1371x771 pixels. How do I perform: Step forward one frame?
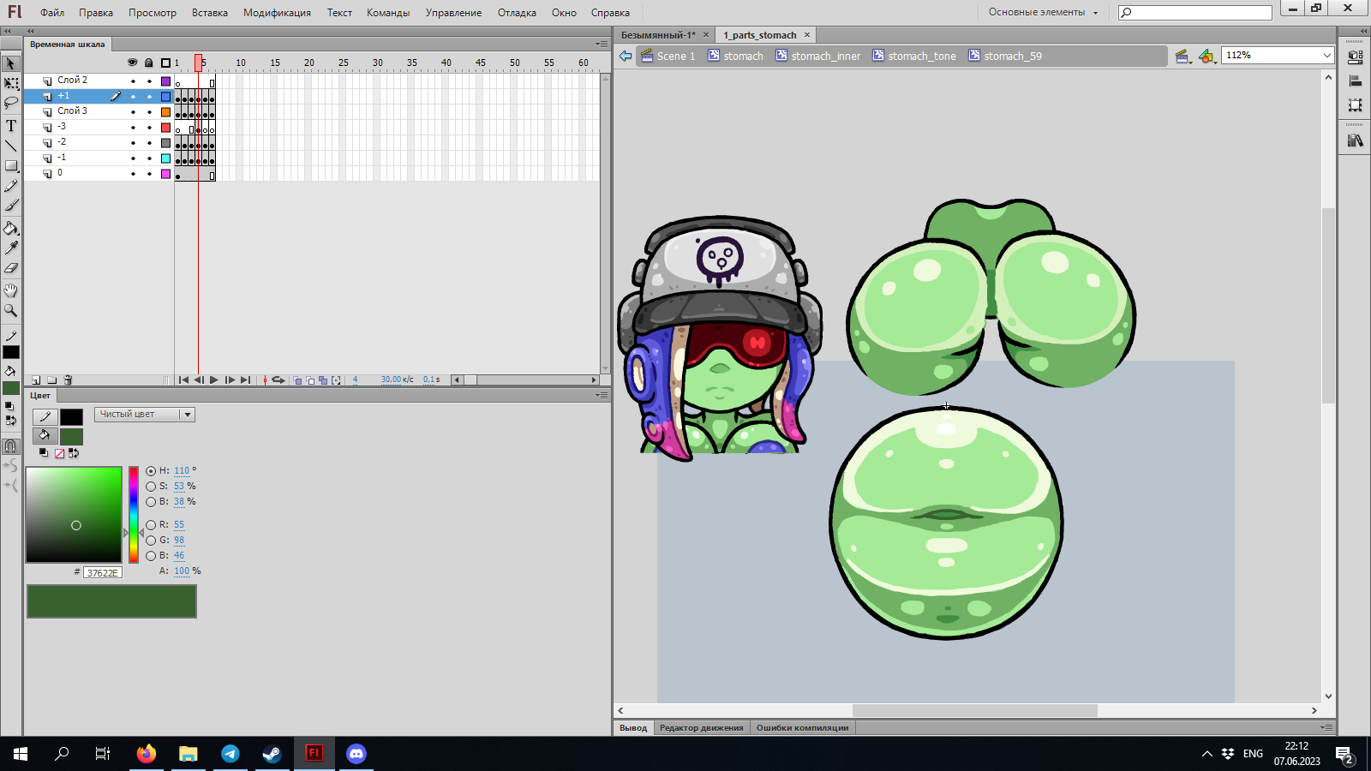click(230, 380)
